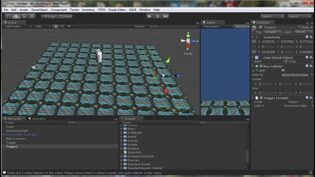Start Play mode
Screen dimensions: 315x177
150,16
